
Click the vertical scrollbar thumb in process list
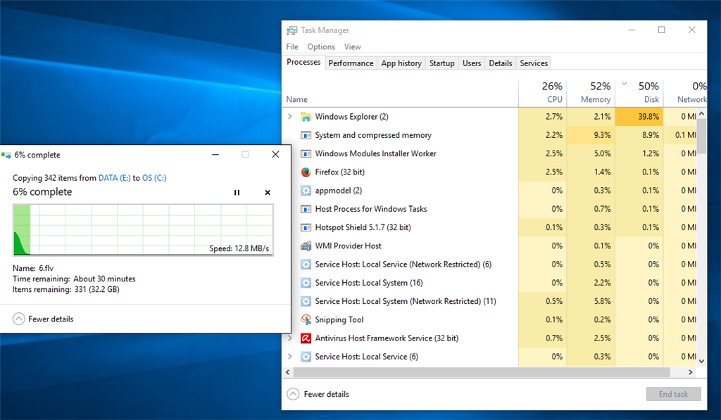(701, 136)
